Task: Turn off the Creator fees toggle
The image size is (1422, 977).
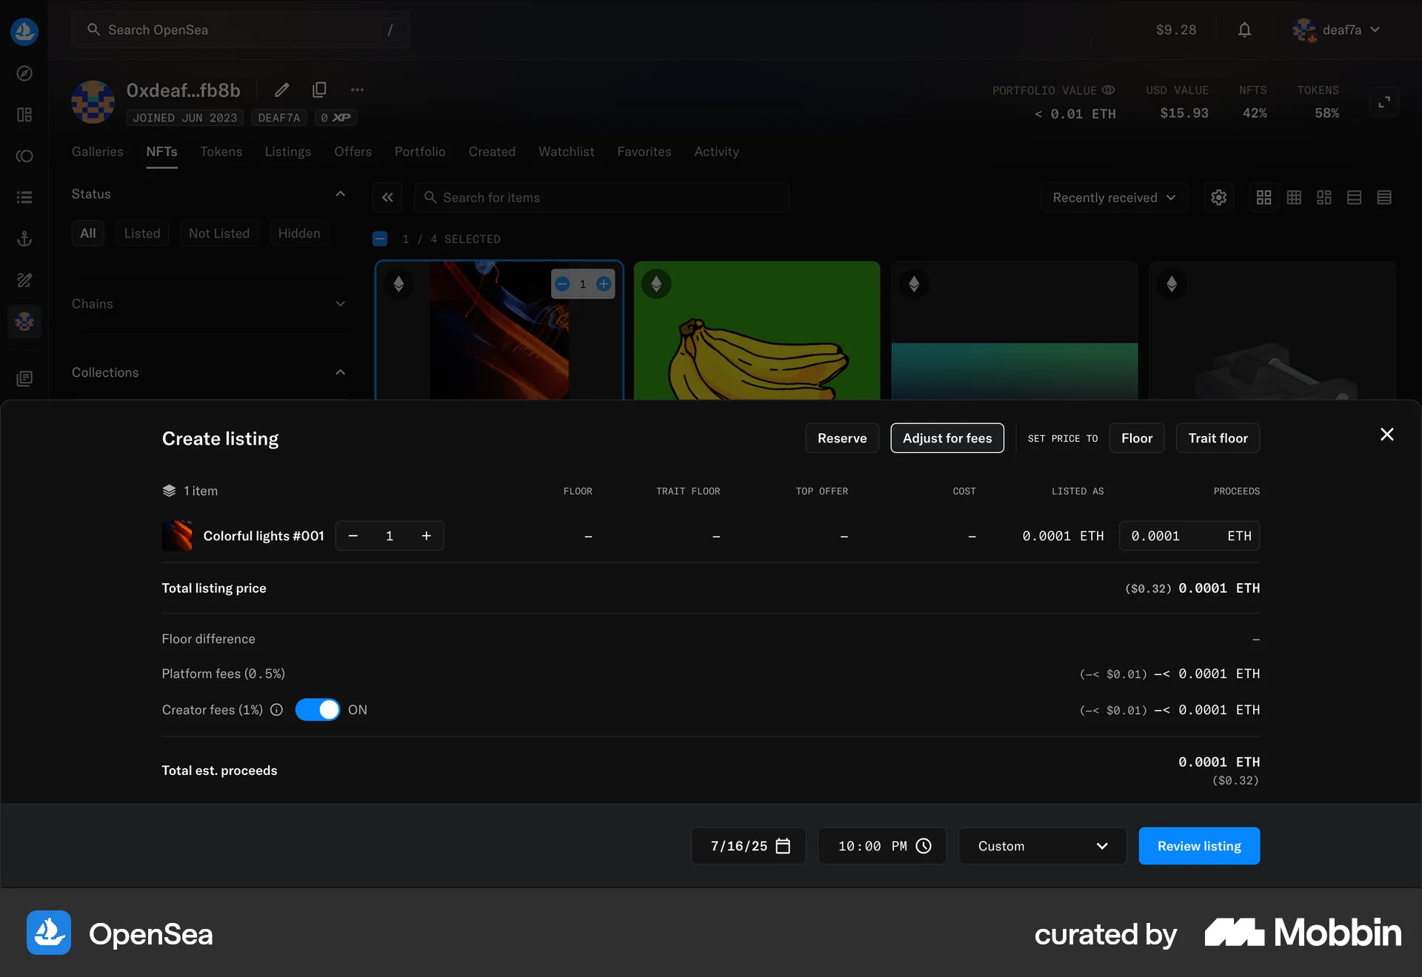Action: [318, 710]
